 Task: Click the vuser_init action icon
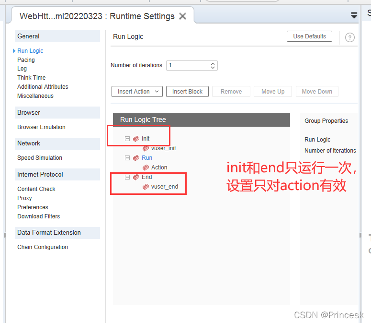(146, 148)
